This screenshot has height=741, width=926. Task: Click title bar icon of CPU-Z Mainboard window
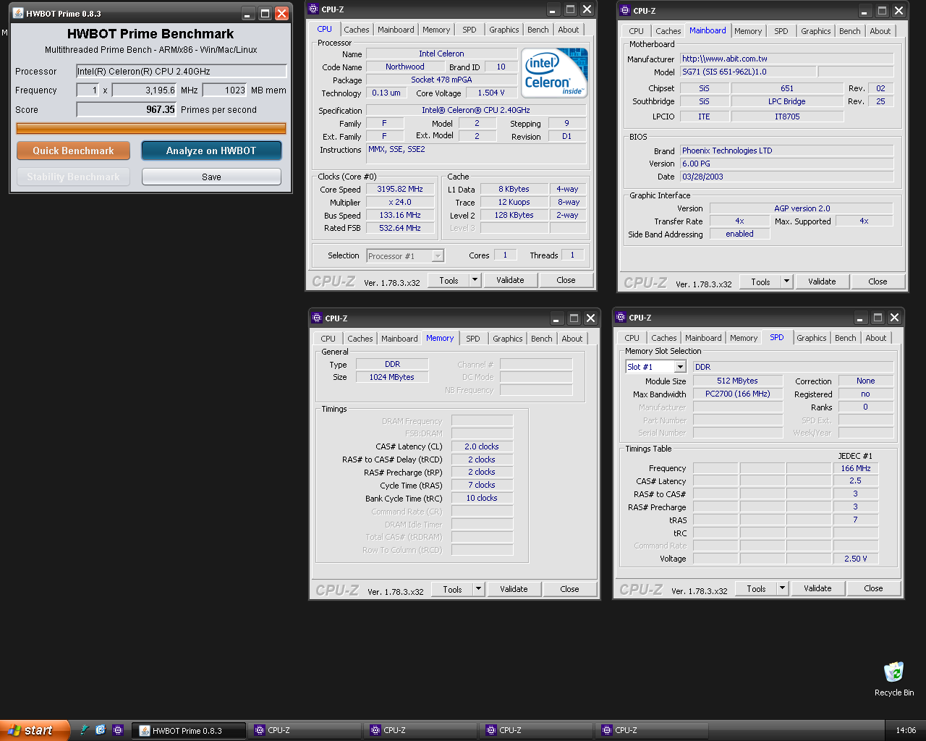coord(625,10)
